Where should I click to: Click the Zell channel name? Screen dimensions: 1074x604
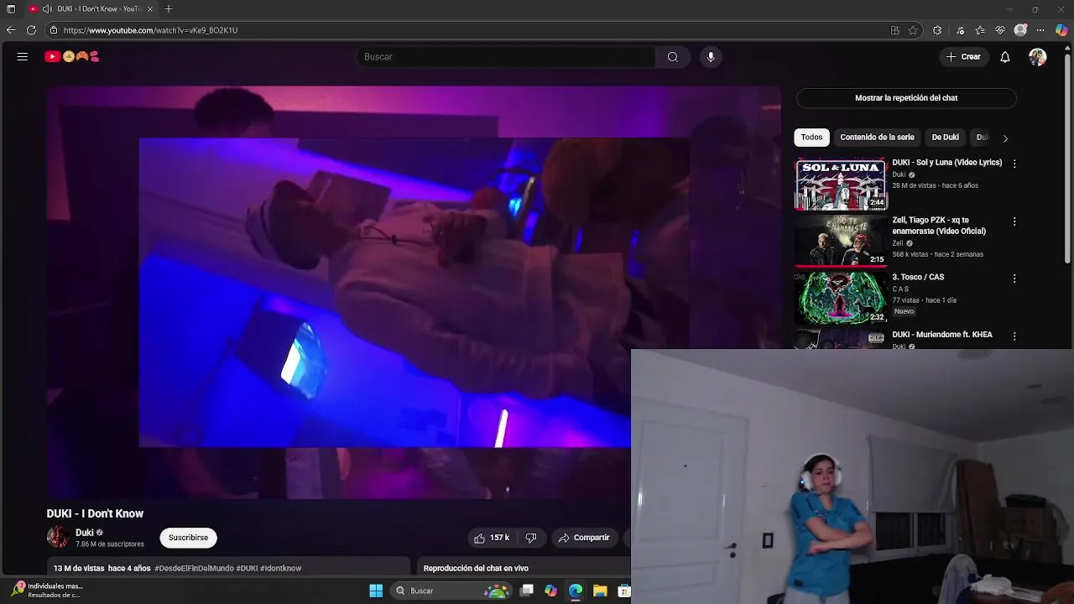pyautogui.click(x=897, y=243)
